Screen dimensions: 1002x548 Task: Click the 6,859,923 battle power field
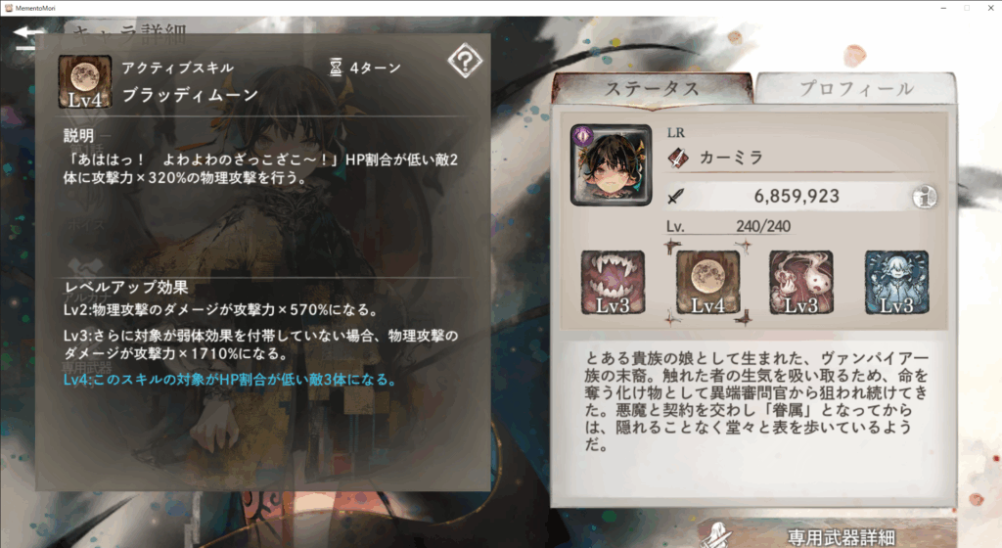pos(797,196)
